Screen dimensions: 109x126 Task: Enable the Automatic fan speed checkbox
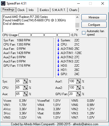tap(84, 33)
